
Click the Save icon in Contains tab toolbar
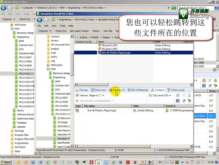click(x=178, y=101)
